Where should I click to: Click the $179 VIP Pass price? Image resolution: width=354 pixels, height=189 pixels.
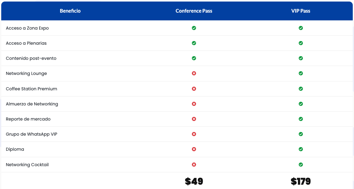click(301, 181)
